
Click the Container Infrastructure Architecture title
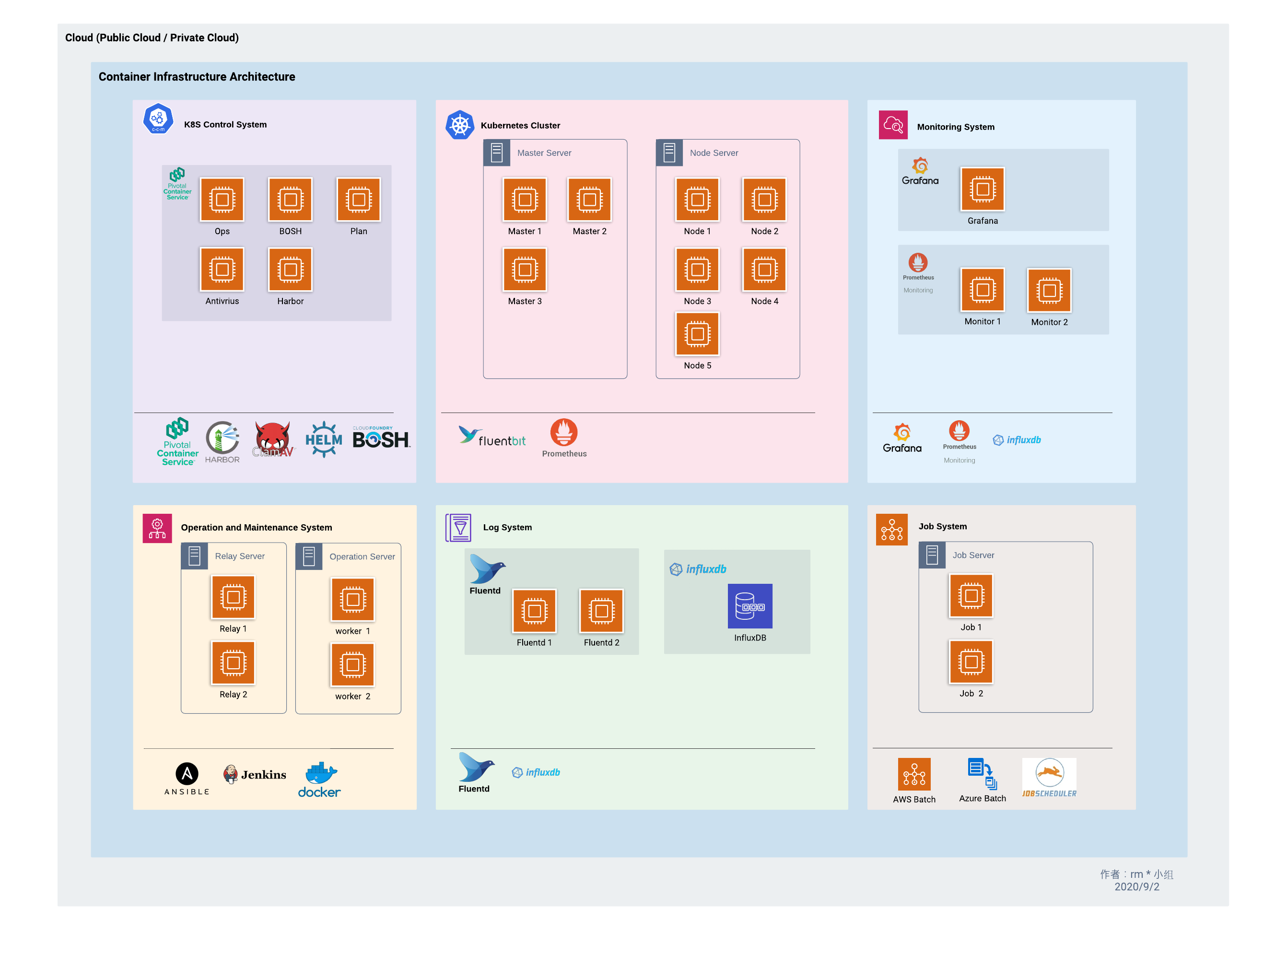[x=197, y=77]
